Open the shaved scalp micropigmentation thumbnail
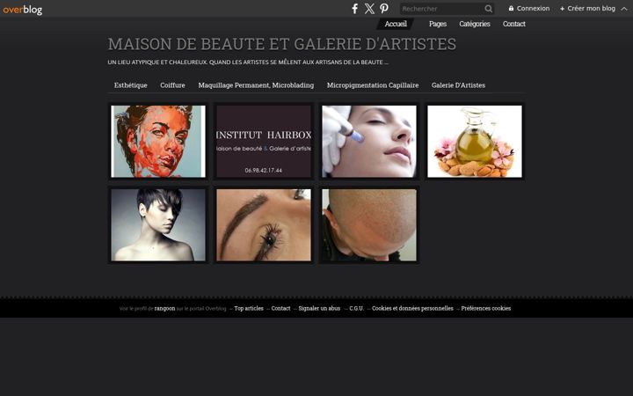Image resolution: width=633 pixels, height=396 pixels. [369, 225]
